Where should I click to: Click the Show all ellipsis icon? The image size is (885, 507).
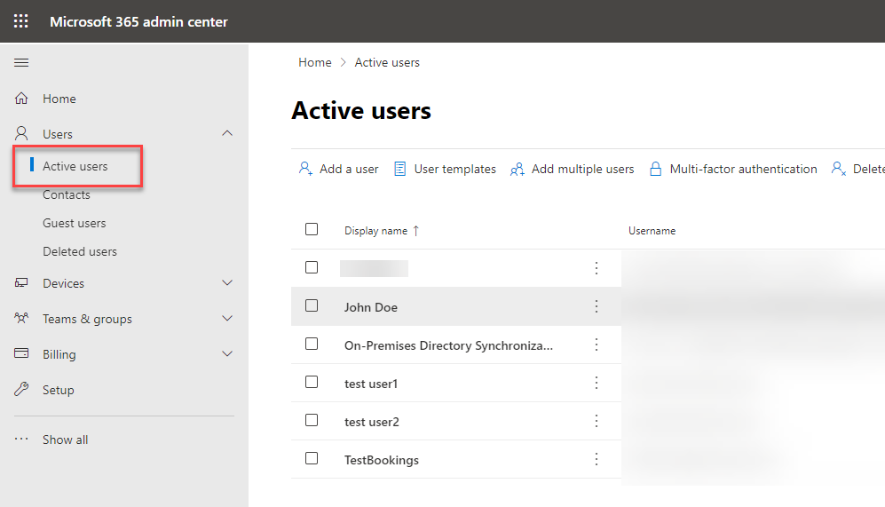point(21,439)
